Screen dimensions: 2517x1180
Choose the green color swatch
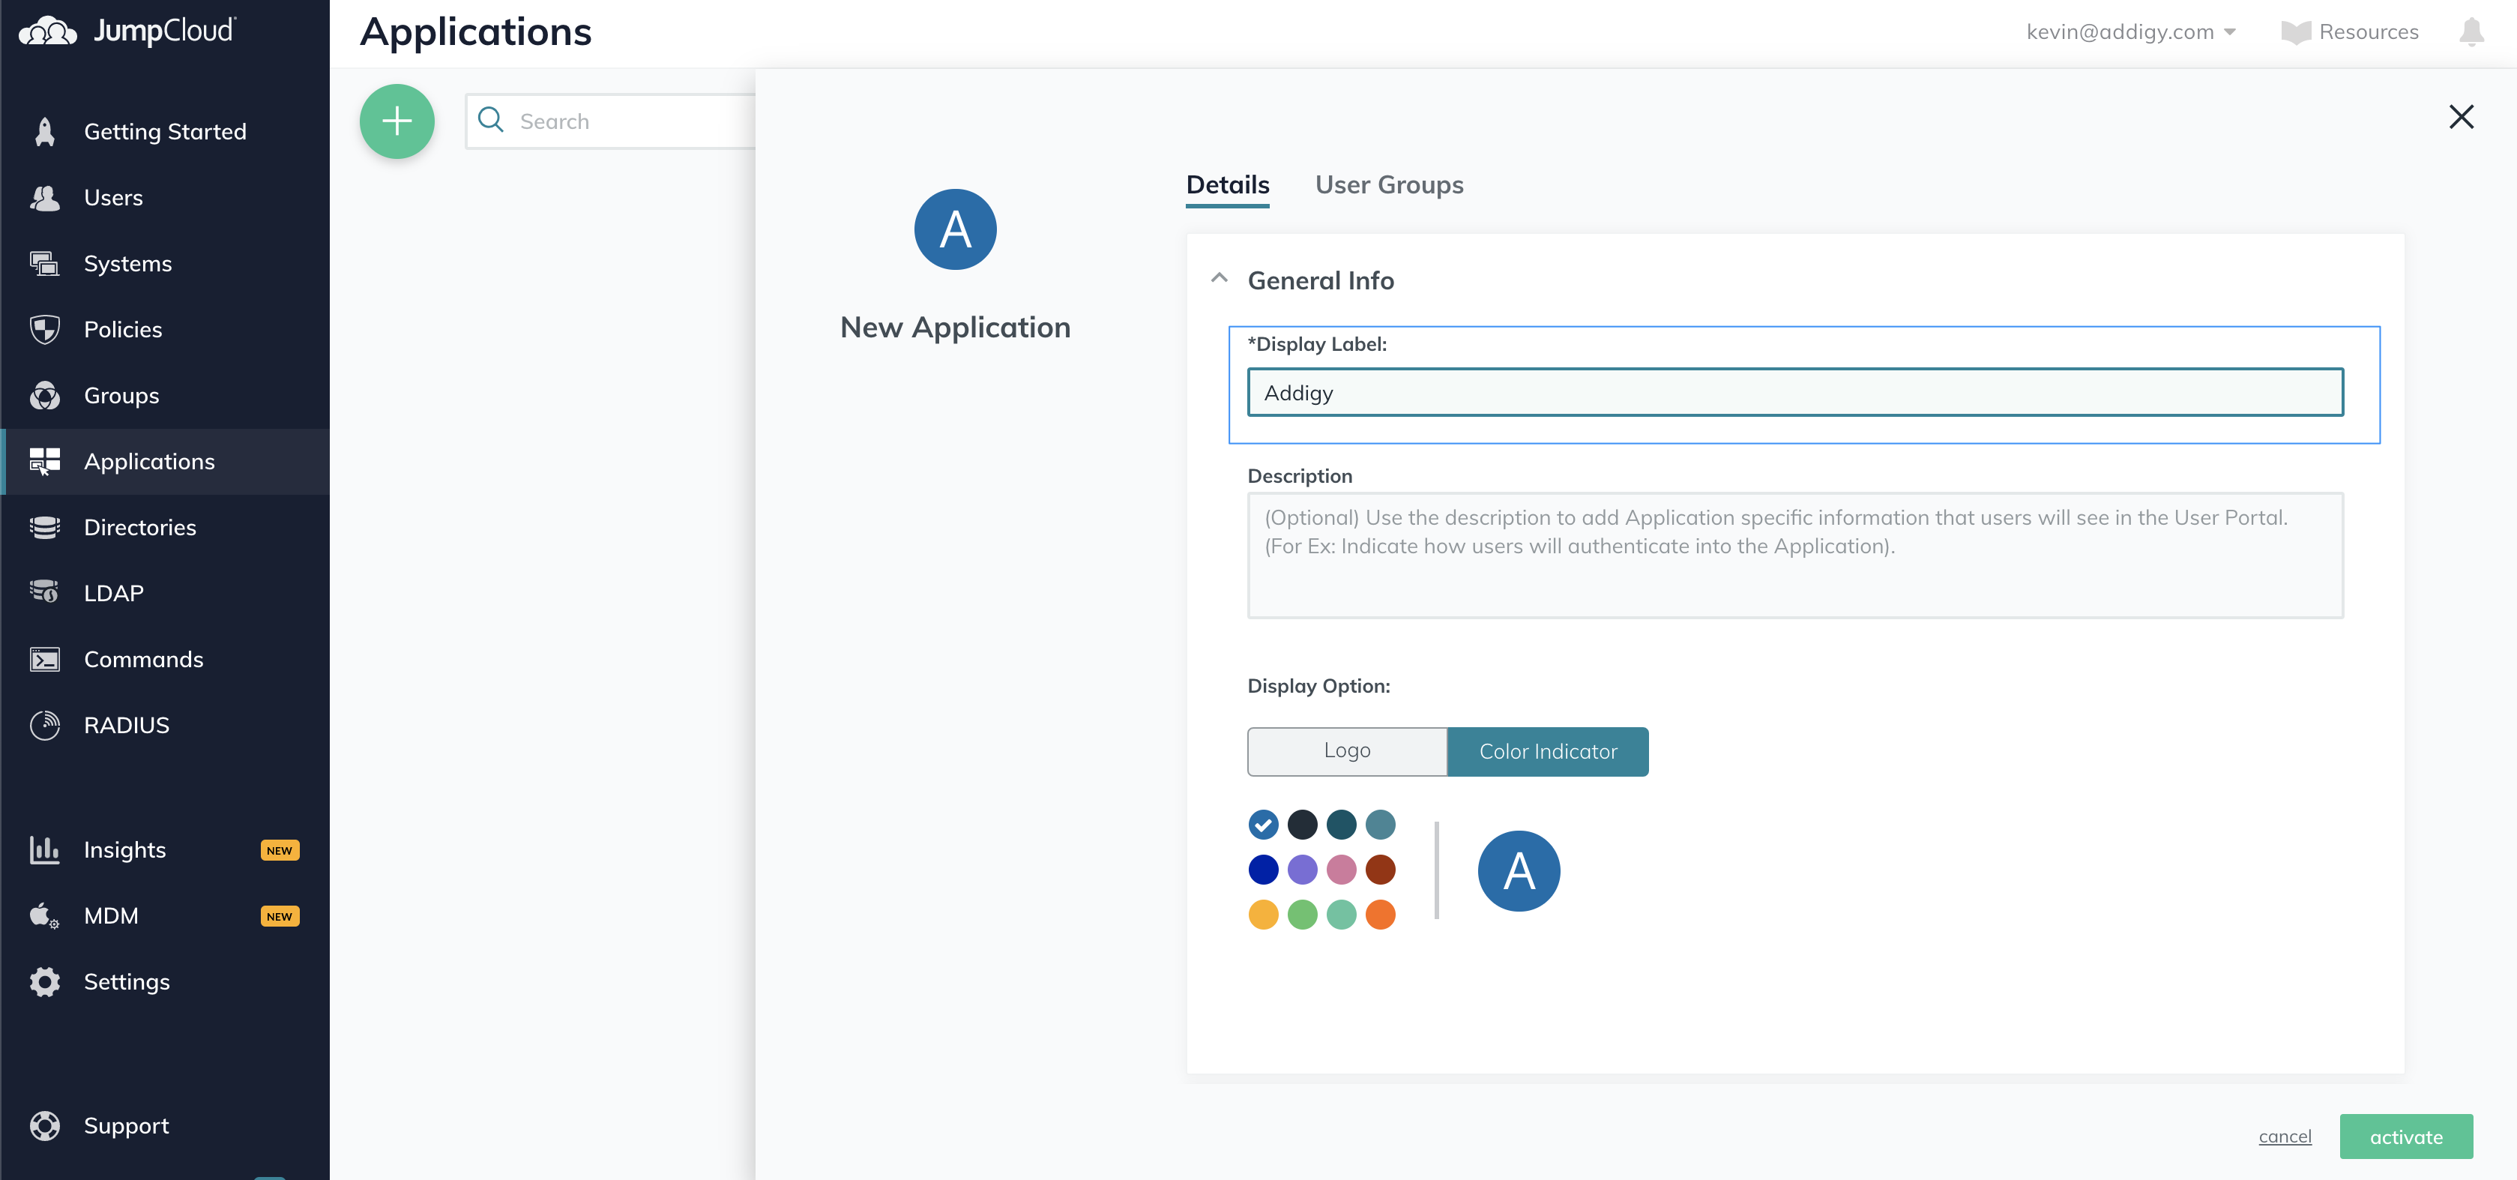pos(1301,914)
